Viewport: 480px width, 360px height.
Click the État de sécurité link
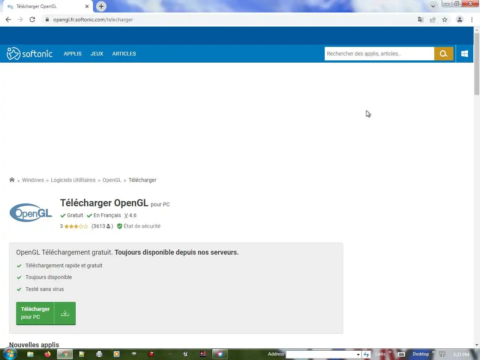[x=142, y=226]
